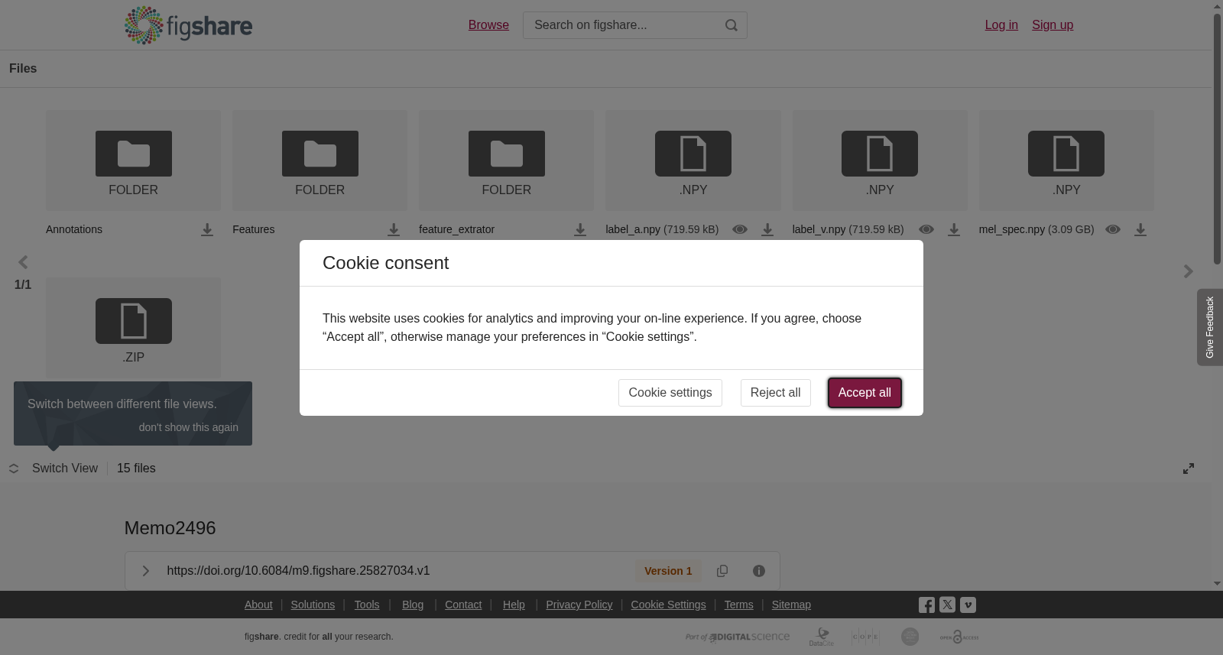Click the Memo2496 title
This screenshot has height=655, width=1223.
tap(170, 528)
